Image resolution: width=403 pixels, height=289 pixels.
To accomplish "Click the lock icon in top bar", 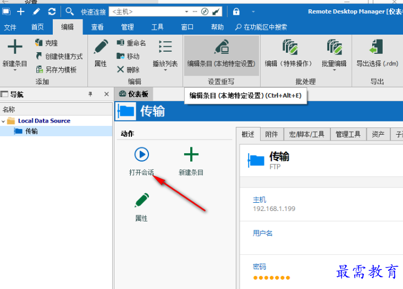I will 236,12.
